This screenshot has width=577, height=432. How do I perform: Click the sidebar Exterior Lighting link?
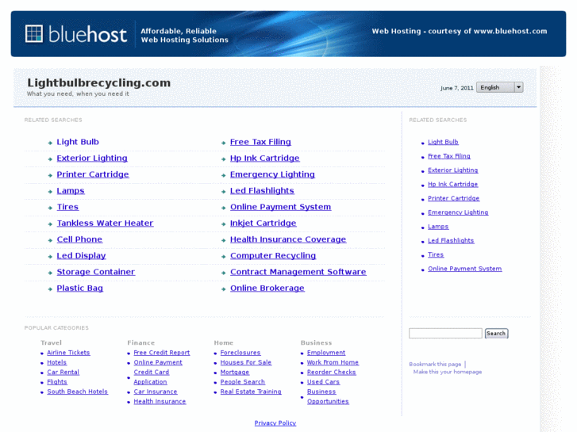coord(452,170)
